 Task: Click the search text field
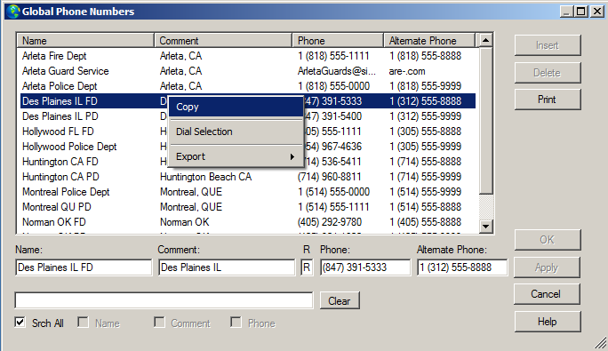[164, 300]
